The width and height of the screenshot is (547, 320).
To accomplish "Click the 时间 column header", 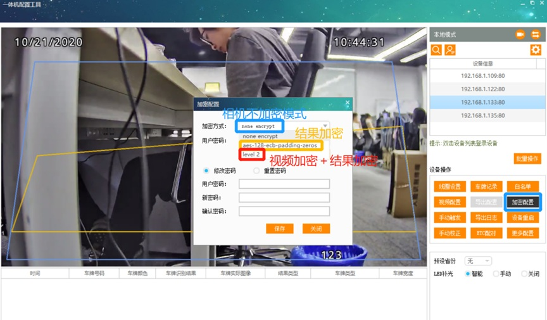I will tap(35, 273).
